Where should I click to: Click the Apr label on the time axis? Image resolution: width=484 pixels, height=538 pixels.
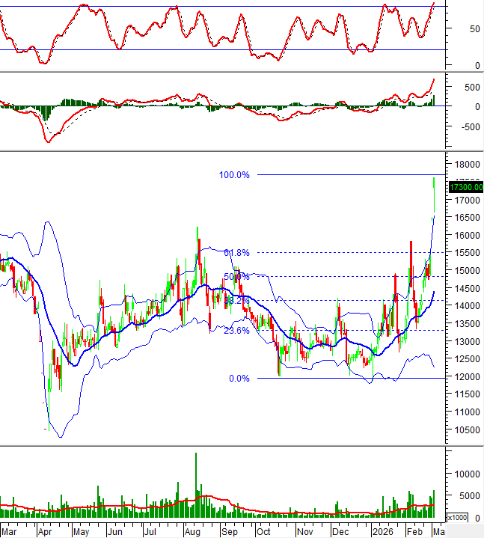point(44,531)
